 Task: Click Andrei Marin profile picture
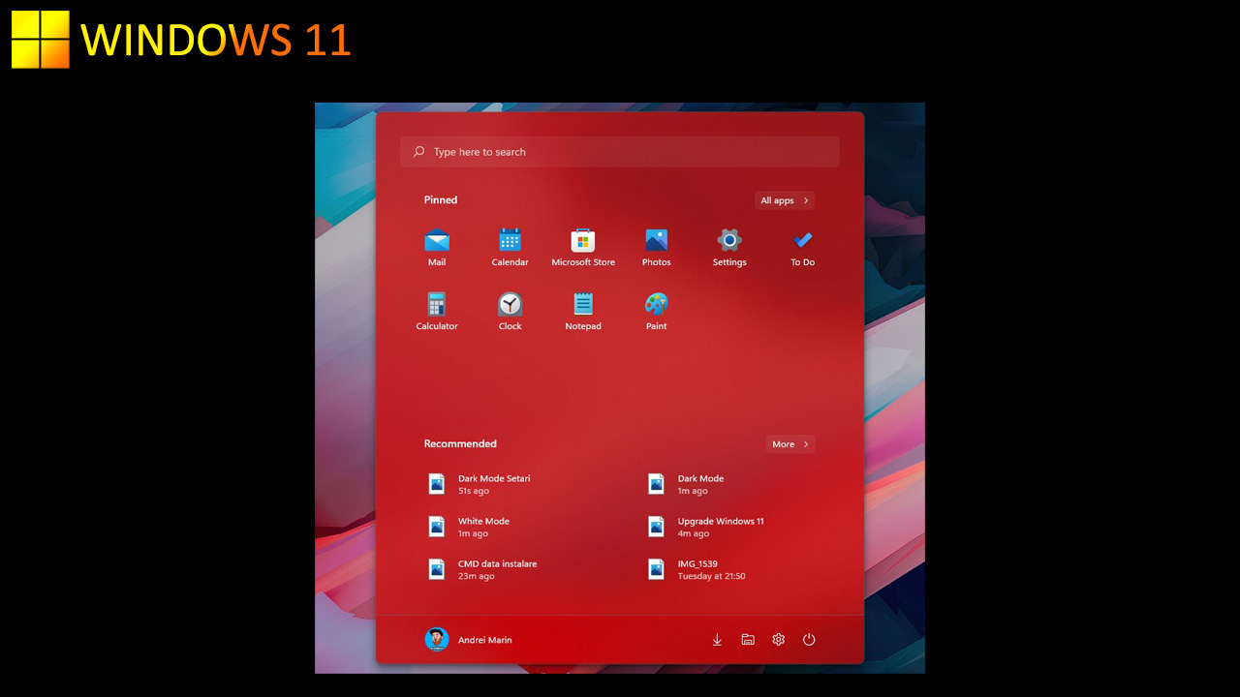tap(437, 639)
